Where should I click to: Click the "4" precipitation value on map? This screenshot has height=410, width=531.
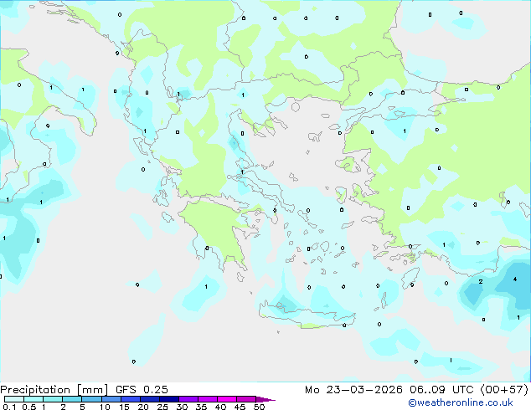coord(515,279)
